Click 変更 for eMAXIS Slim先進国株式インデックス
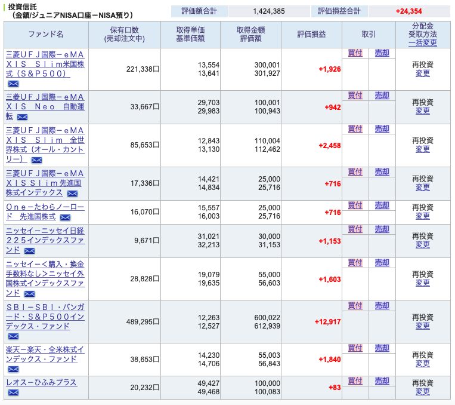This screenshot has width=455, height=405. (x=422, y=187)
